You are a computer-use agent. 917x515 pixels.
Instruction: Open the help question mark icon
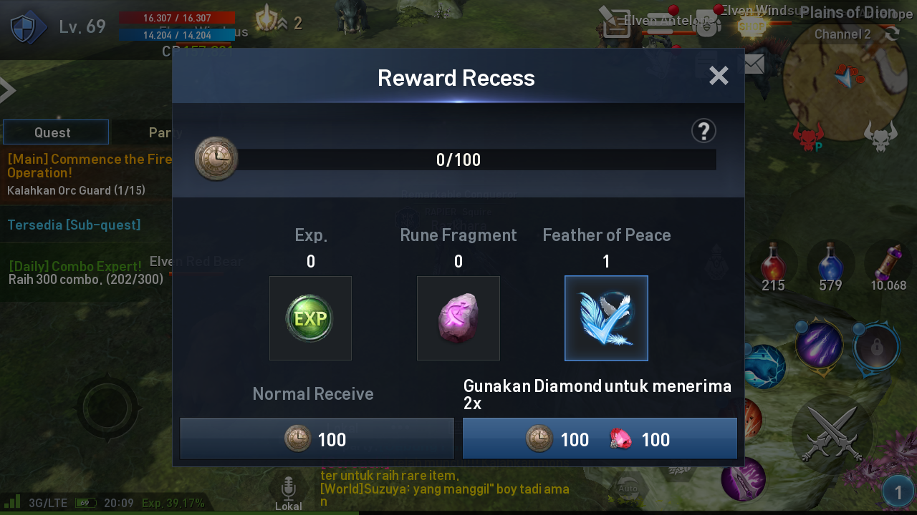[704, 131]
